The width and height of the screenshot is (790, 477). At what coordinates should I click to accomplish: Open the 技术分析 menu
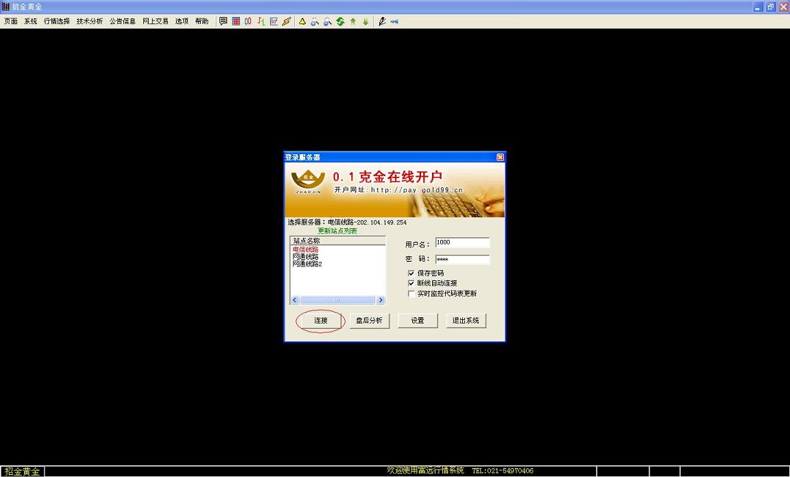tap(90, 21)
